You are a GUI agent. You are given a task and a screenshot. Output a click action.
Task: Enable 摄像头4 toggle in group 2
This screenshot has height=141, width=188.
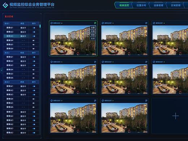point(34,70)
